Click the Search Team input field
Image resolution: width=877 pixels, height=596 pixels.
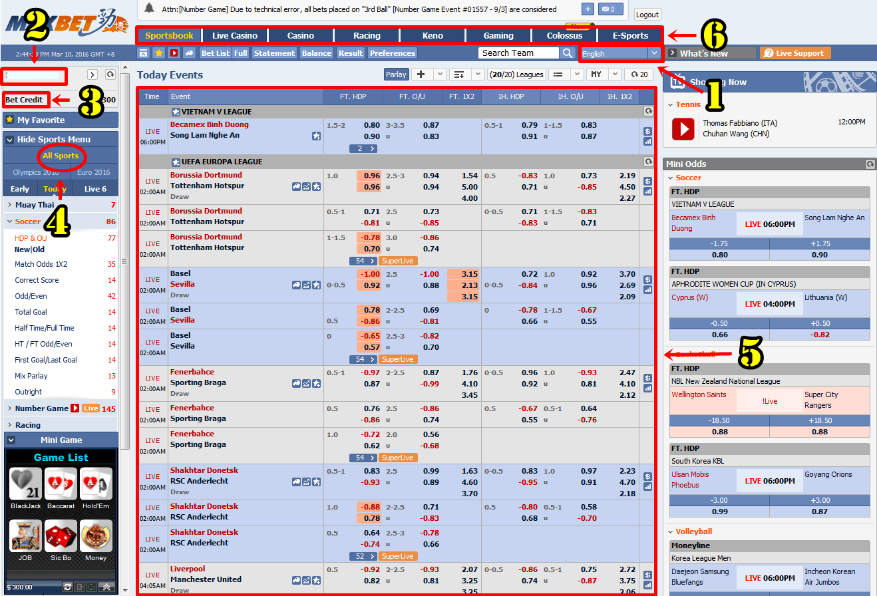click(x=519, y=53)
